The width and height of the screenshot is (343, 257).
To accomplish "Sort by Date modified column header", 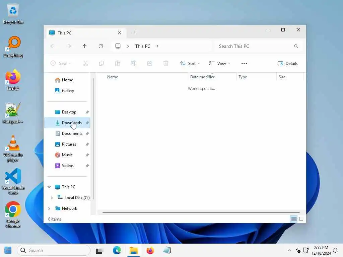I will (x=212, y=77).
